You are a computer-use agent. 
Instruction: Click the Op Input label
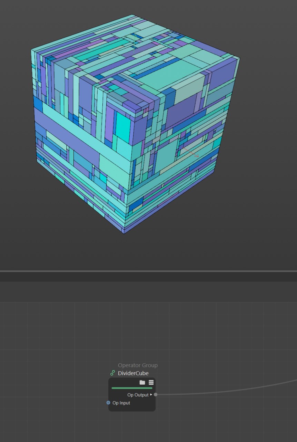[121, 403]
